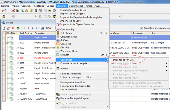Open Log de Auditoria
The width and height of the screenshot is (170, 110).
coord(69,90)
